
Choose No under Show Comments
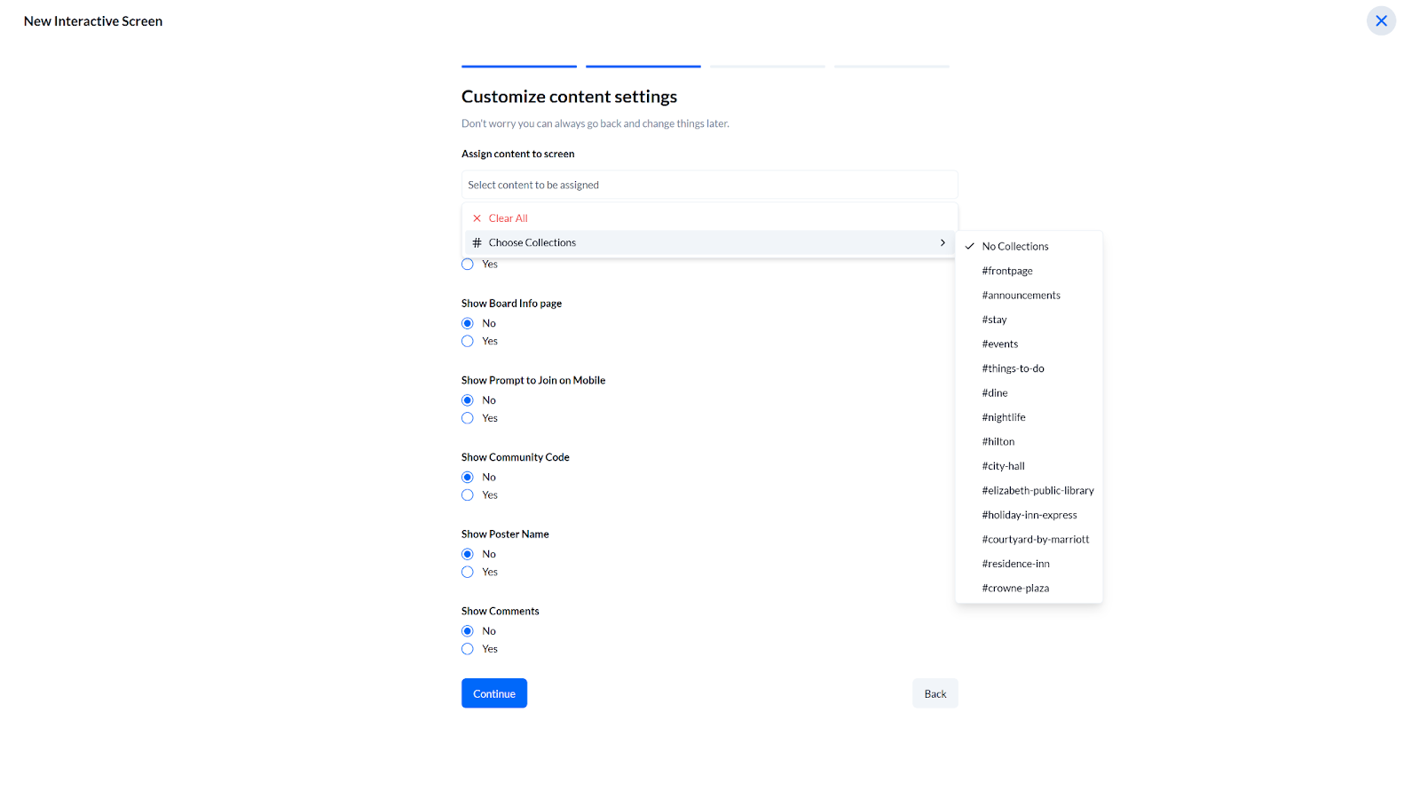(468, 631)
